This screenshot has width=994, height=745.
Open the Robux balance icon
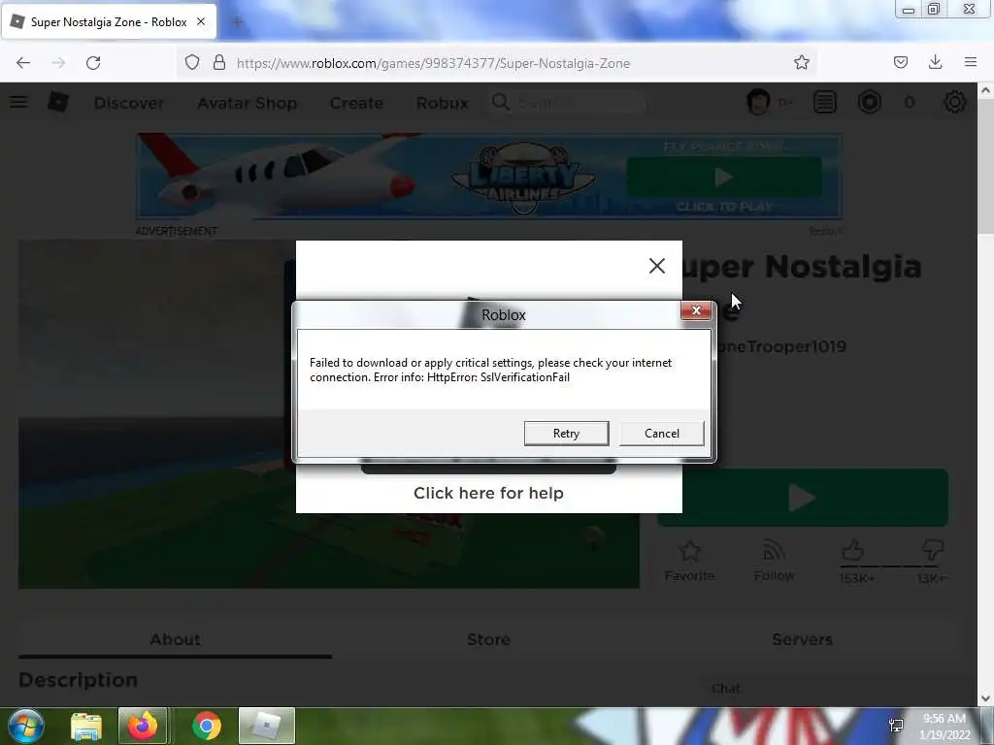(x=869, y=102)
